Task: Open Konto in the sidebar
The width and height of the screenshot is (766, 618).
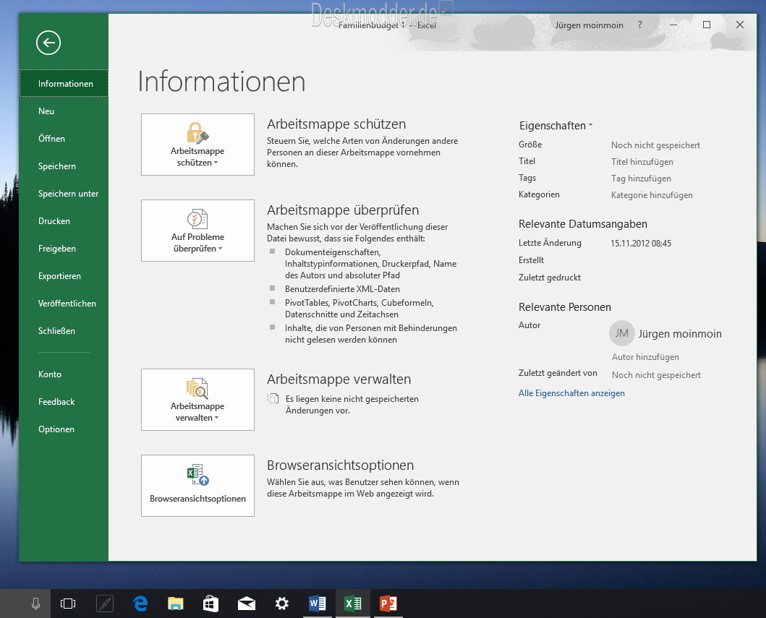Action: [64, 374]
